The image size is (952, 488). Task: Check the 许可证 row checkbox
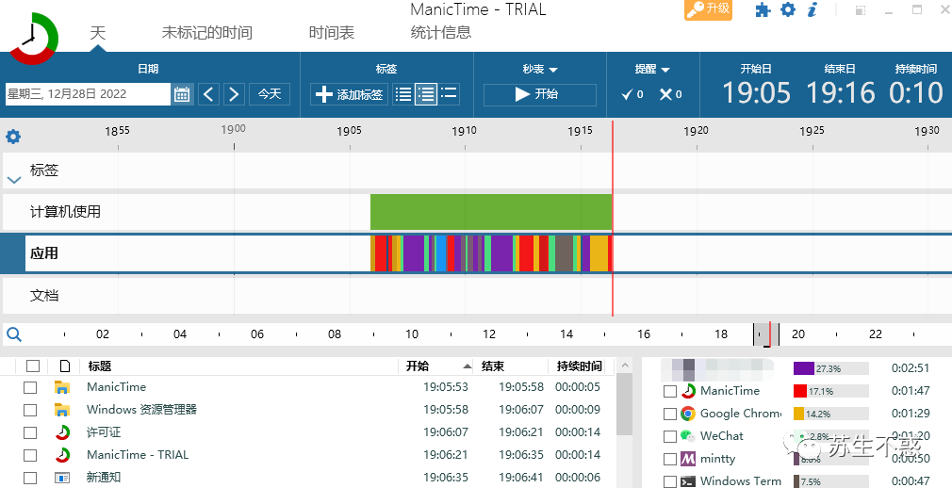coord(30,432)
